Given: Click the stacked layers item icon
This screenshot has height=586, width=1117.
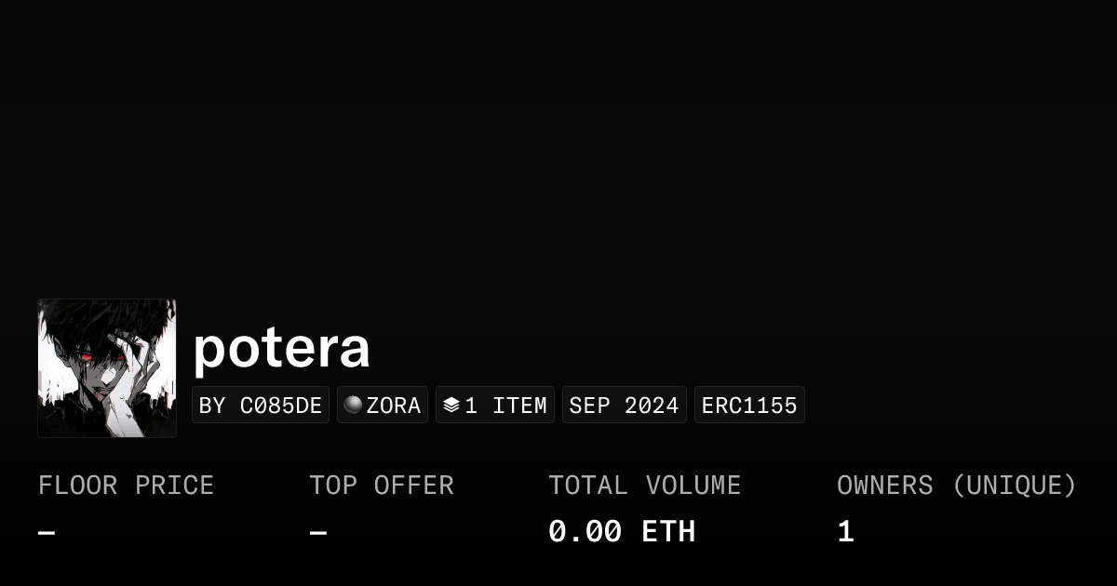Looking at the screenshot, I should pos(451,406).
